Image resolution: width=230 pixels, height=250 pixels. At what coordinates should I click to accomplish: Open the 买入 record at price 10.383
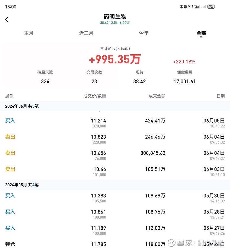tap(115, 198)
